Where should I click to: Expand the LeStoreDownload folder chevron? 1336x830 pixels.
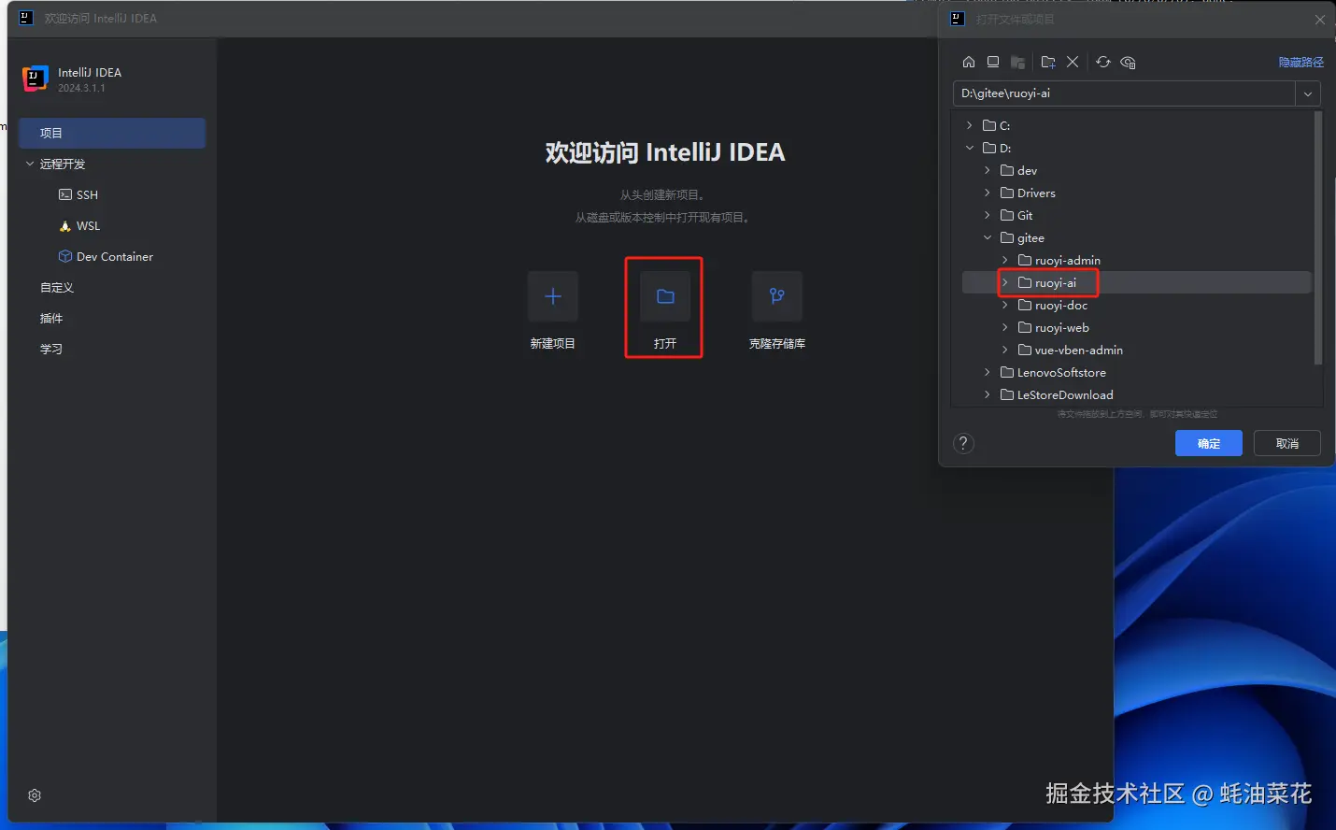(987, 394)
